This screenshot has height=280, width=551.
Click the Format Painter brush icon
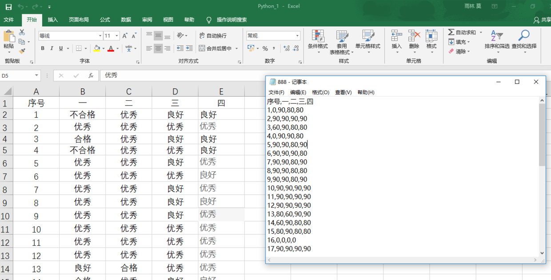click(22, 51)
